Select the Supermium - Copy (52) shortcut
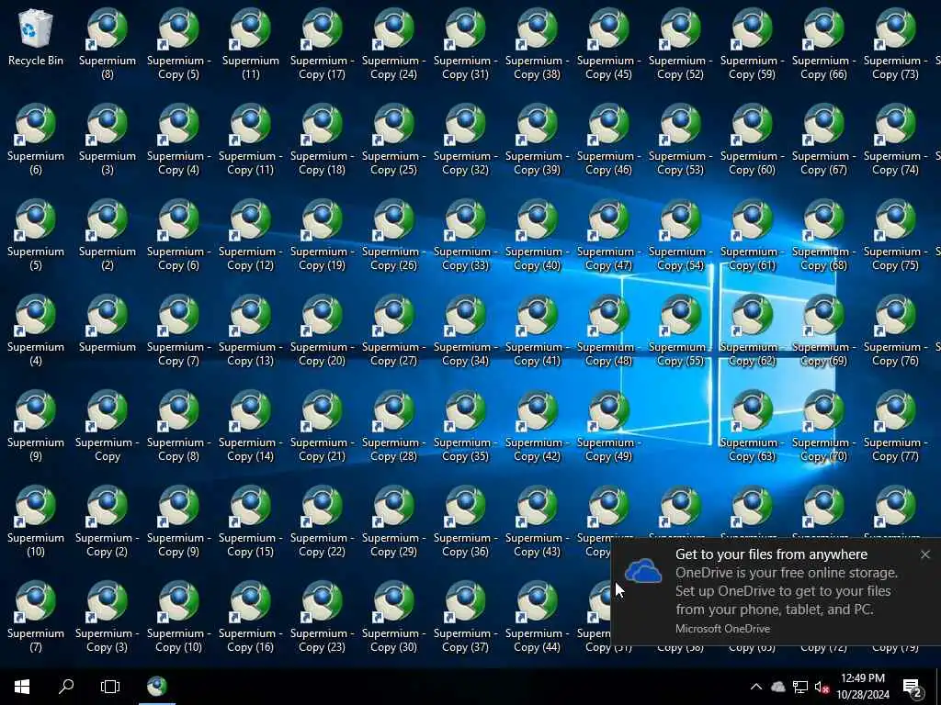Viewport: 941px width, 705px height. [x=680, y=44]
